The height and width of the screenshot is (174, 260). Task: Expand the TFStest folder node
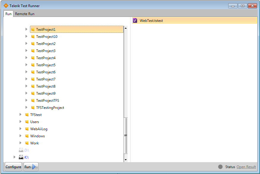pyautogui.click(x=20, y=115)
